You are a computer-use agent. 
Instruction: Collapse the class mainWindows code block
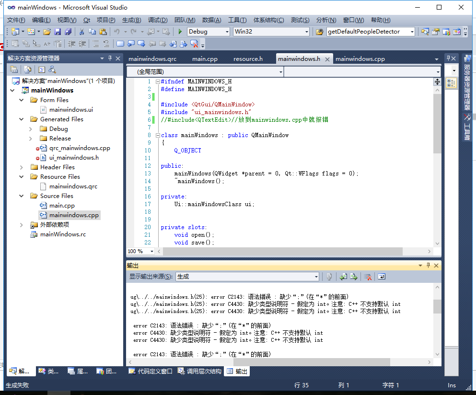click(x=158, y=135)
